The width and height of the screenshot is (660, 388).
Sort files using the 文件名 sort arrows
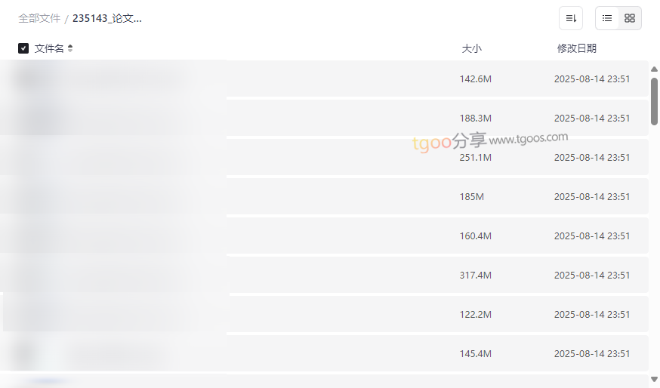[x=70, y=48]
